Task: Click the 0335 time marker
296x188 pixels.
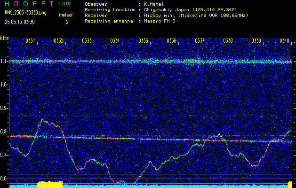Action: (x=143, y=40)
